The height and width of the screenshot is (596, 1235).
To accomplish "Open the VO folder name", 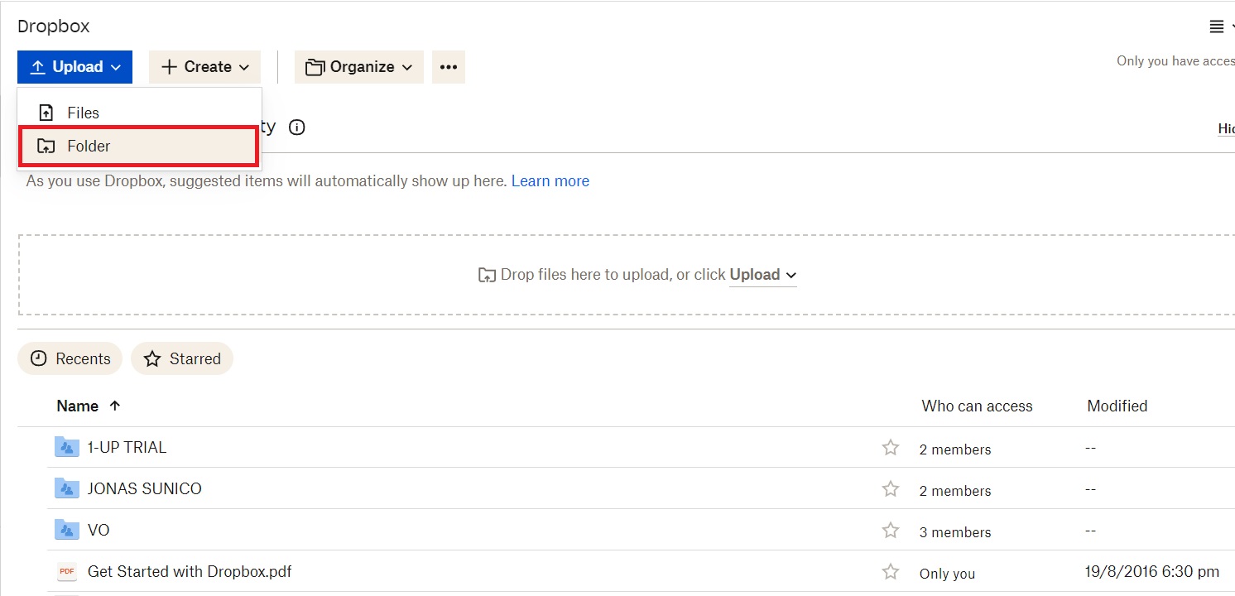I will point(99,530).
